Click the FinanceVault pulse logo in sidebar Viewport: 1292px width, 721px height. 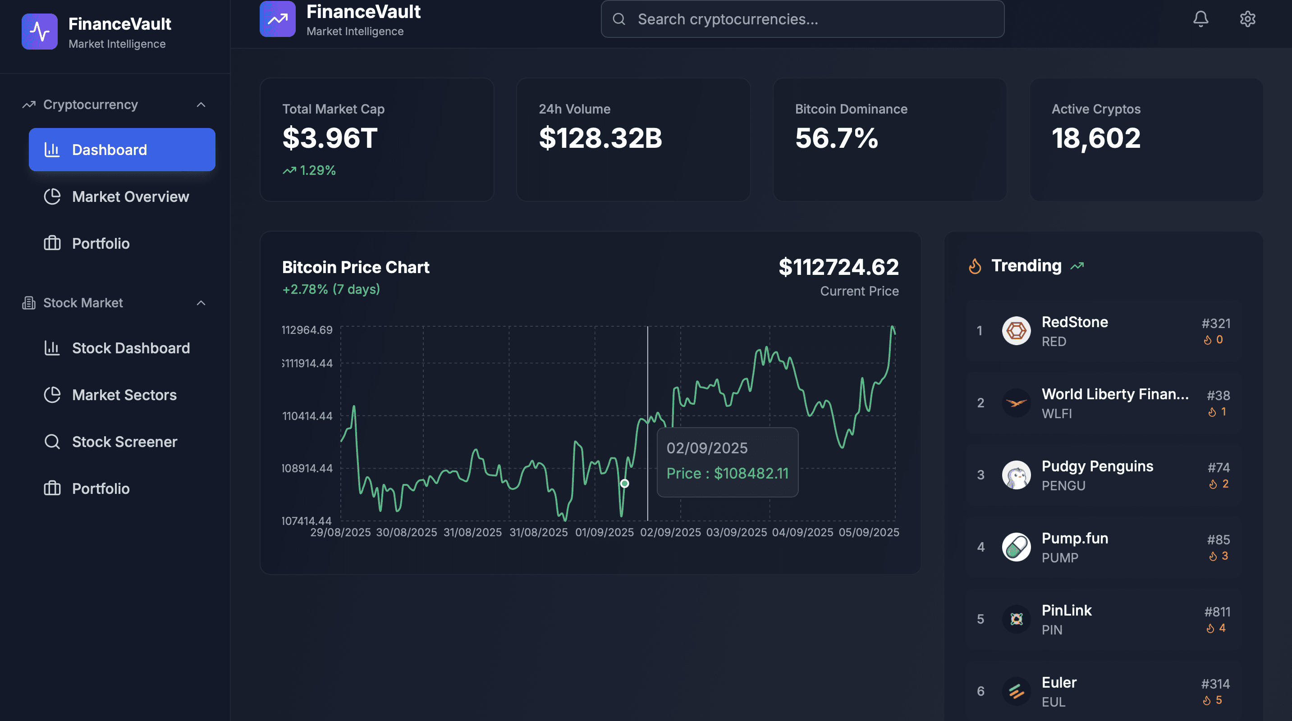(40, 32)
